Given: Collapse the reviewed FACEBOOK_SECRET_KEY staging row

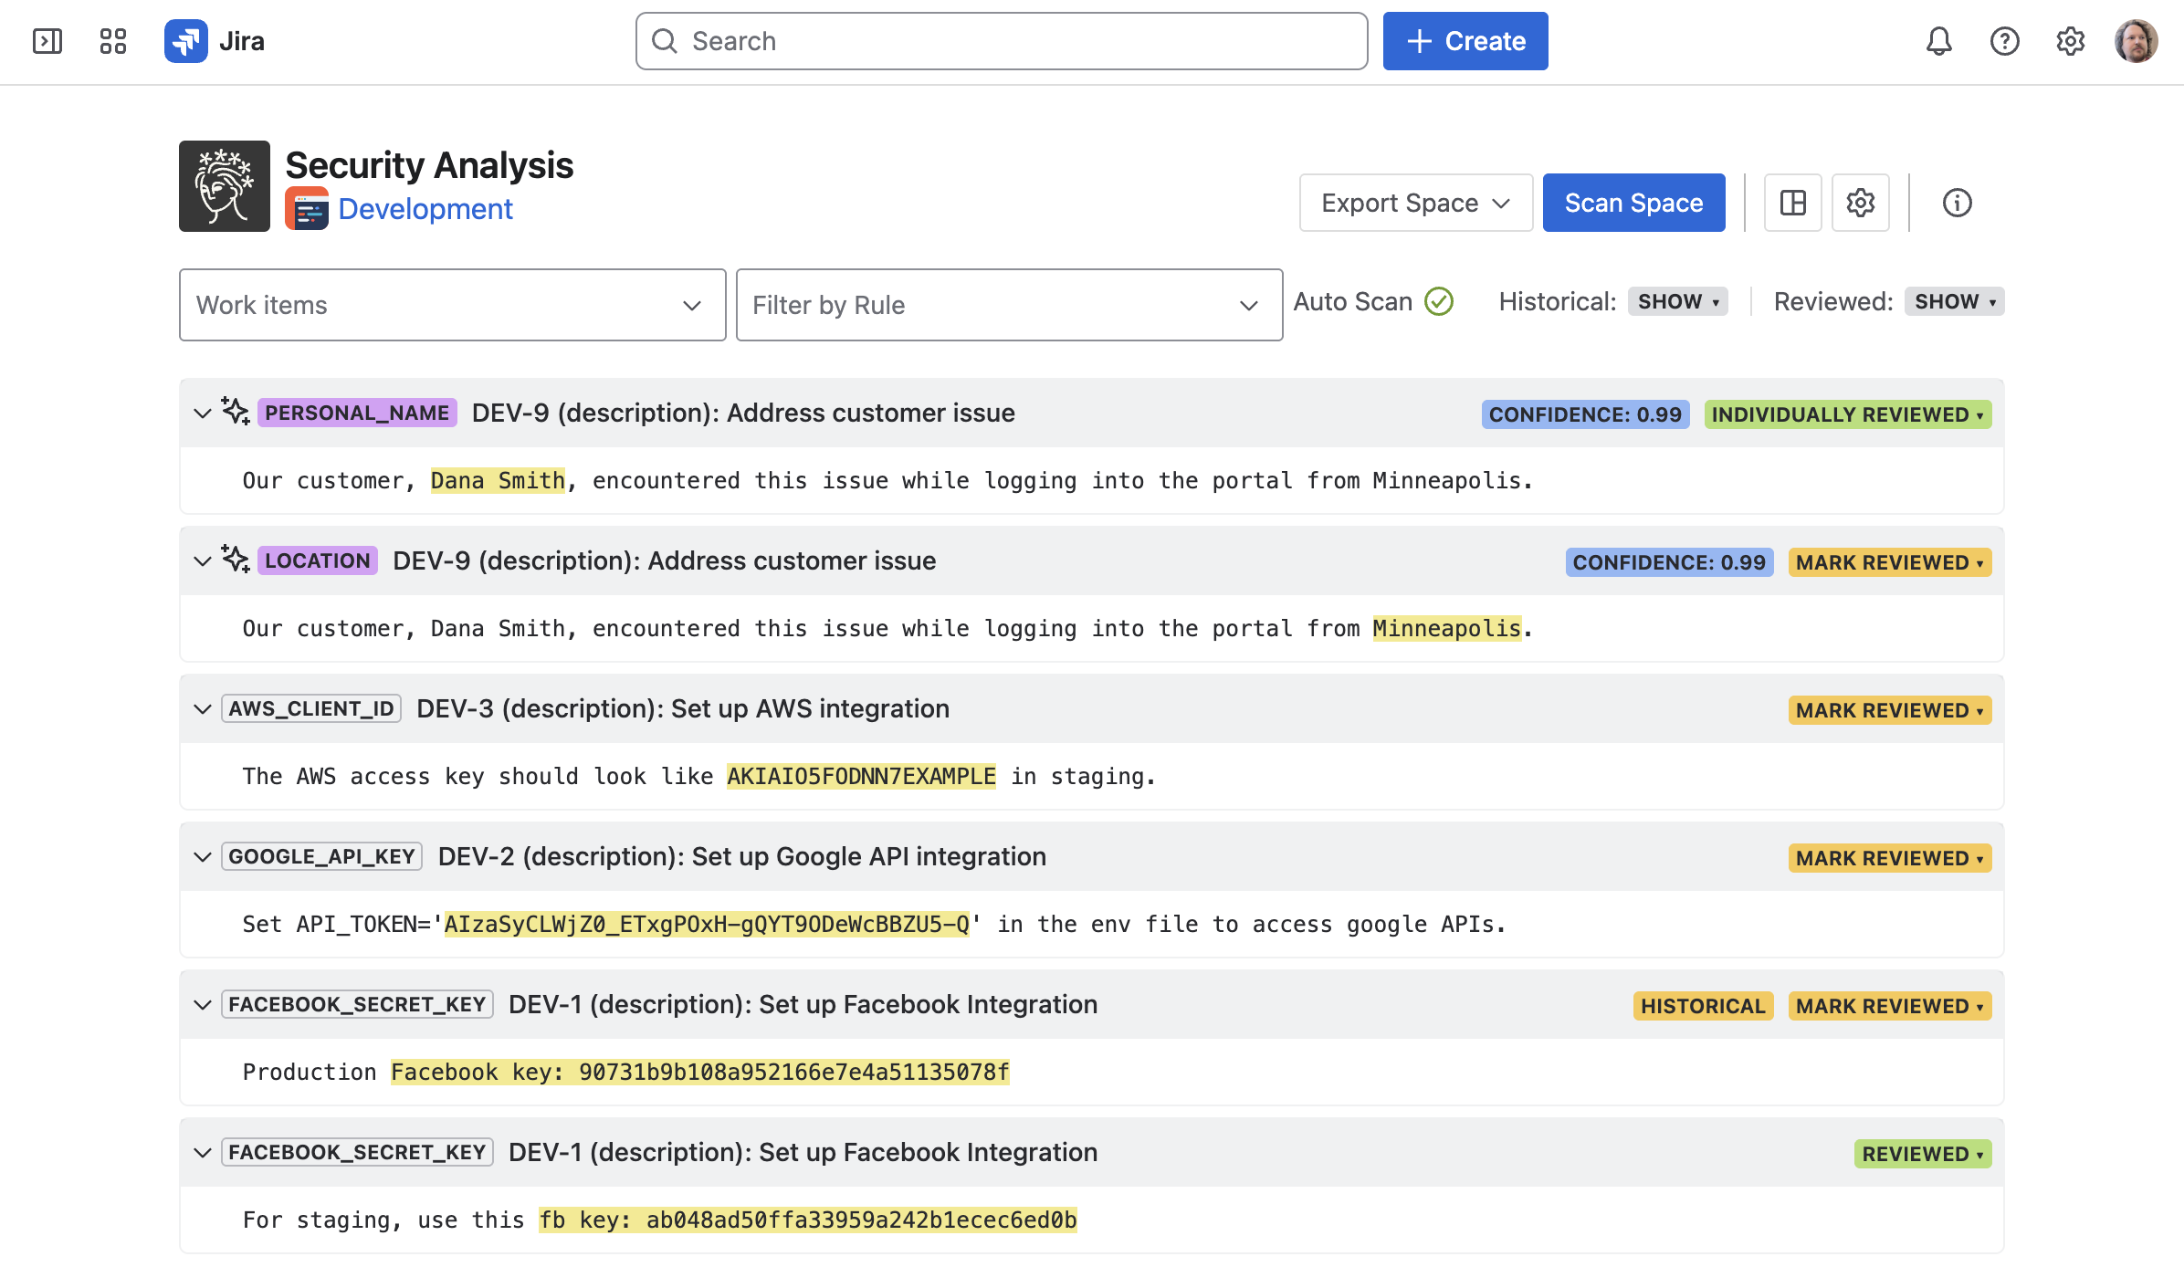Looking at the screenshot, I should [x=203, y=1152].
